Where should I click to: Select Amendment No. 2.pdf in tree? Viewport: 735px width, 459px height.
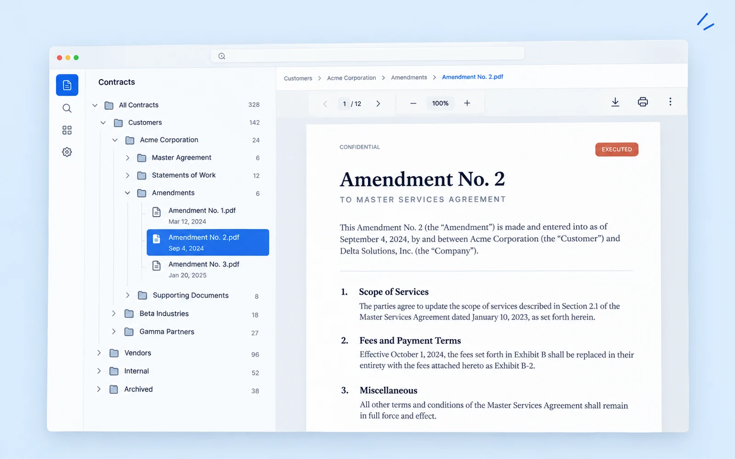pyautogui.click(x=208, y=242)
